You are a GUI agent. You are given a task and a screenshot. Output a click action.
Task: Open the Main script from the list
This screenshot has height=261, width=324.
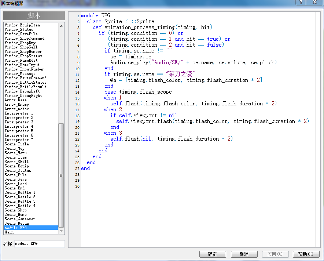[9, 232]
